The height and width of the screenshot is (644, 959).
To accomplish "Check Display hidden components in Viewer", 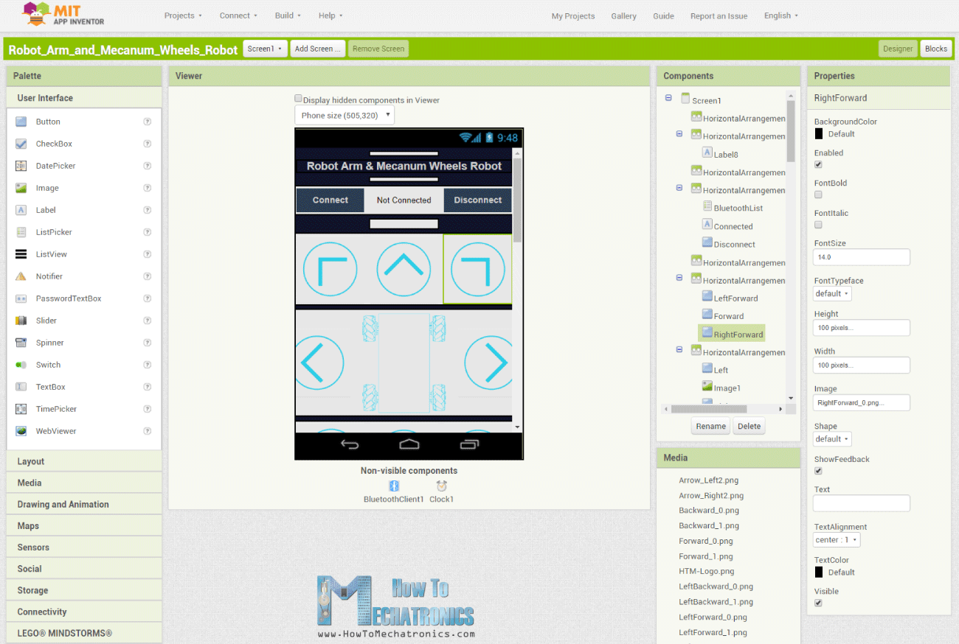I will point(298,98).
